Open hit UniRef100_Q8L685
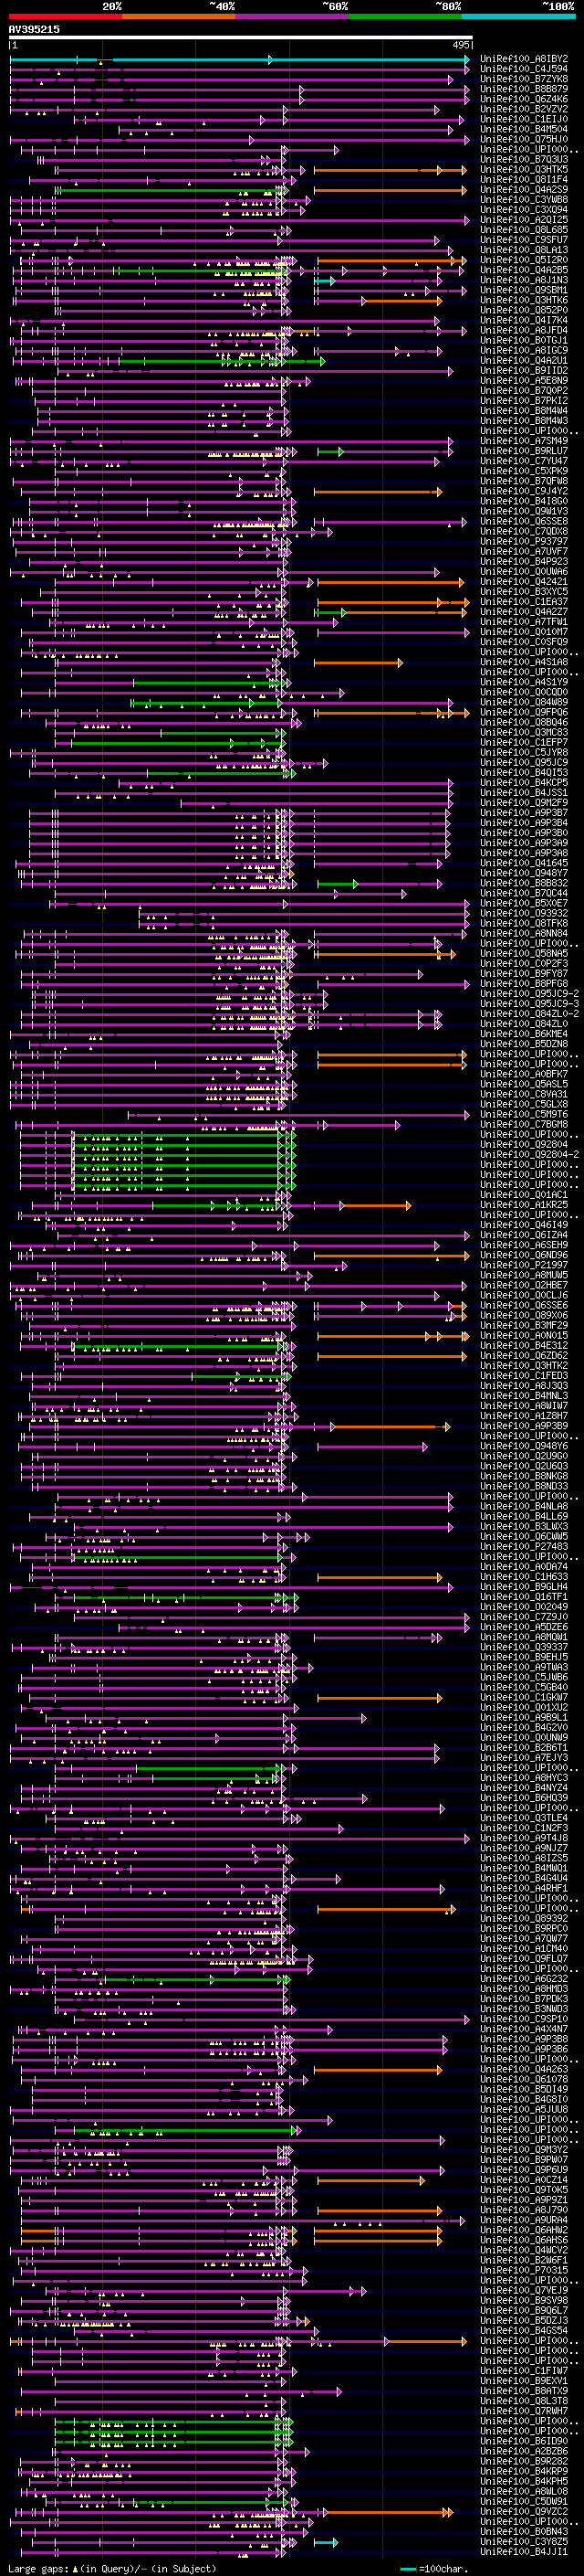584x2576 pixels. point(524,229)
